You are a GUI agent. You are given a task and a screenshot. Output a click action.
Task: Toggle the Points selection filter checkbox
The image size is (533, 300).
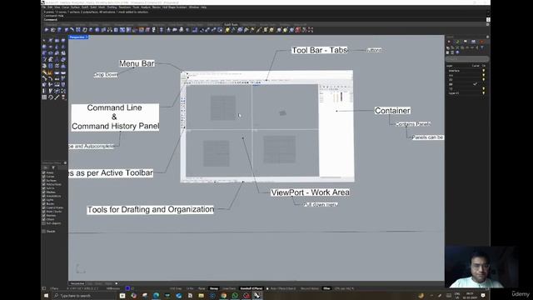click(x=44, y=172)
